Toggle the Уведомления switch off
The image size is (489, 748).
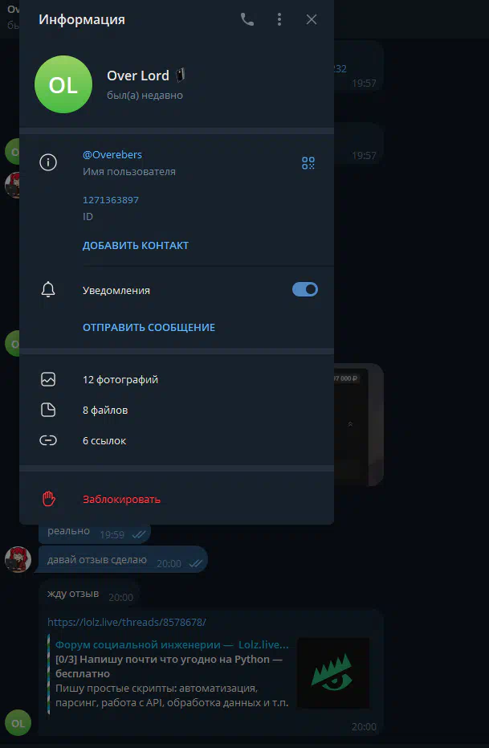[305, 289]
